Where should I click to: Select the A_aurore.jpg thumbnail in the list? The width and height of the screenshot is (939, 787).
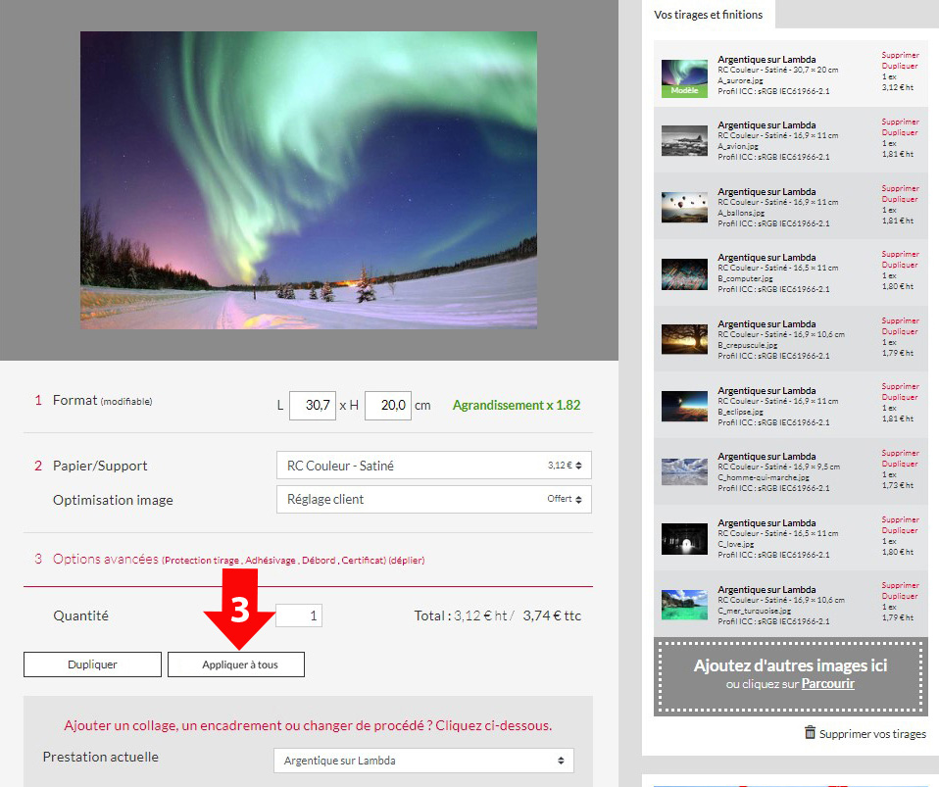pos(685,77)
